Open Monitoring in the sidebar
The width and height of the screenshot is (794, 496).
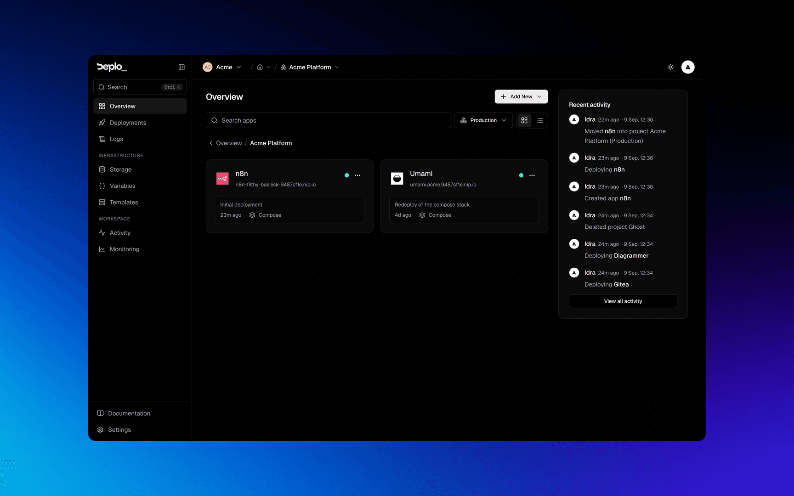pos(140,249)
